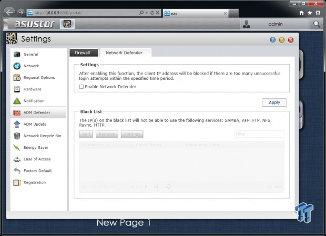Select the nas browser tab
The width and height of the screenshot is (326, 236).
coord(196,14)
